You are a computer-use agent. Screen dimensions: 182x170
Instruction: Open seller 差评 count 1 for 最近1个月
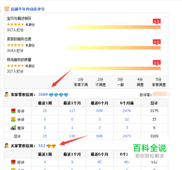tap(72, 128)
